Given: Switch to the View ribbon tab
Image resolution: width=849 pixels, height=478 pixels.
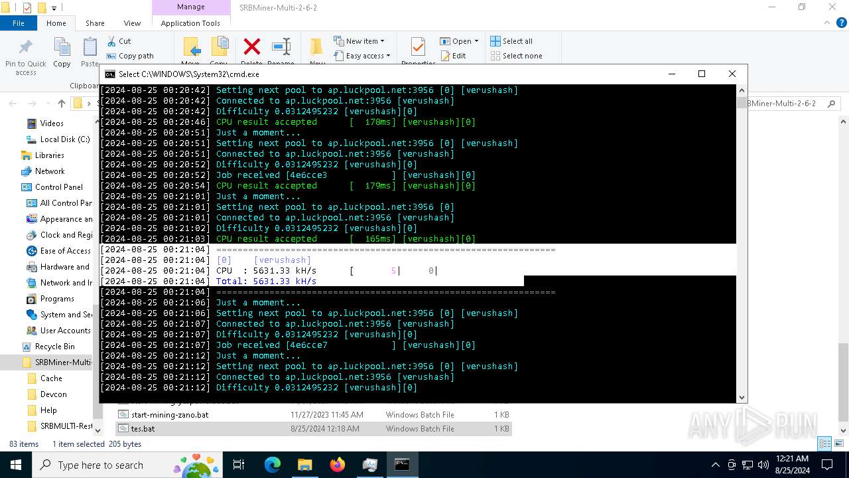Looking at the screenshot, I should pos(132,23).
